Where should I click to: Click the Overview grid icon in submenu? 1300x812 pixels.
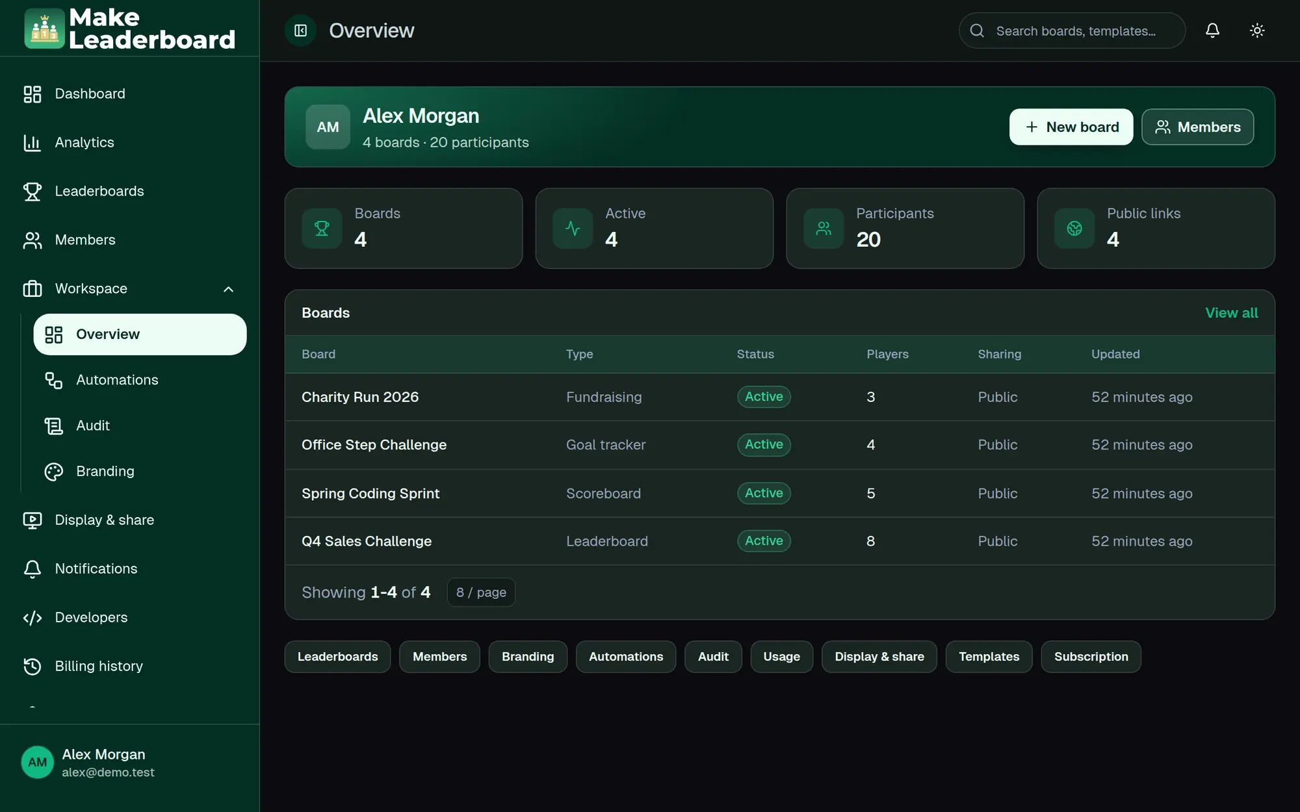click(x=54, y=335)
